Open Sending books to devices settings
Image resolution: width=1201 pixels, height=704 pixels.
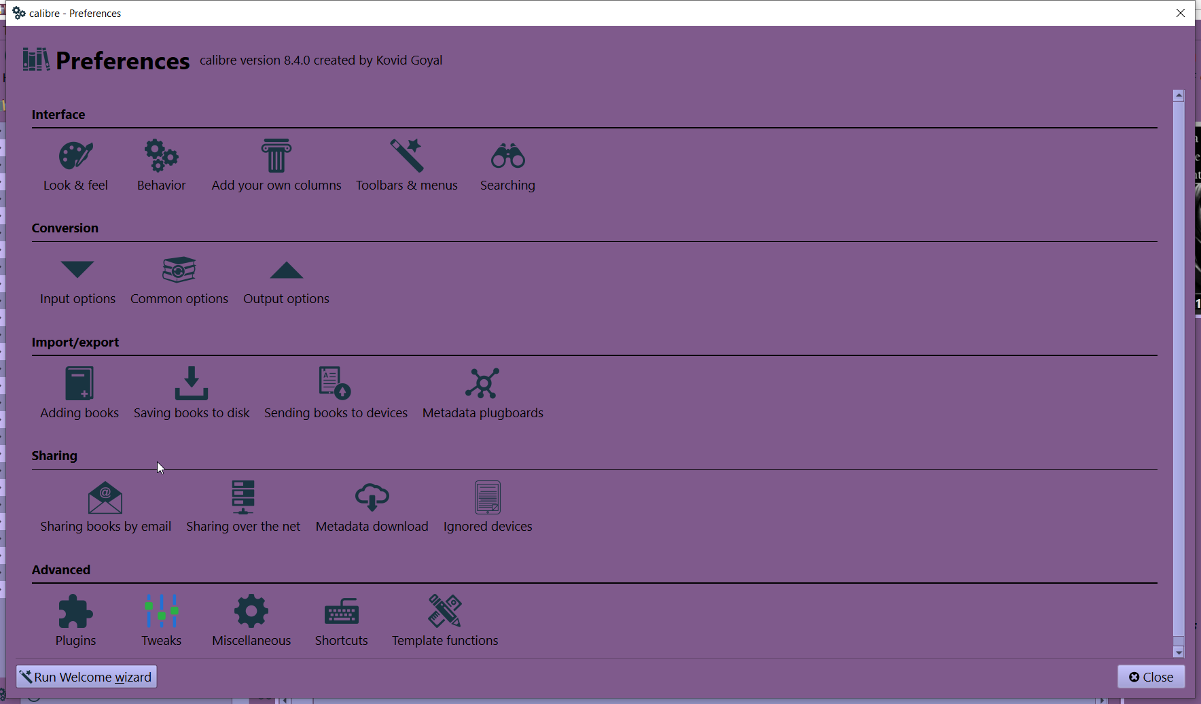point(336,393)
